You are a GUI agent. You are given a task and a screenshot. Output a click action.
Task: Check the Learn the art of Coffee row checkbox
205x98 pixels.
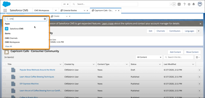click(4, 91)
